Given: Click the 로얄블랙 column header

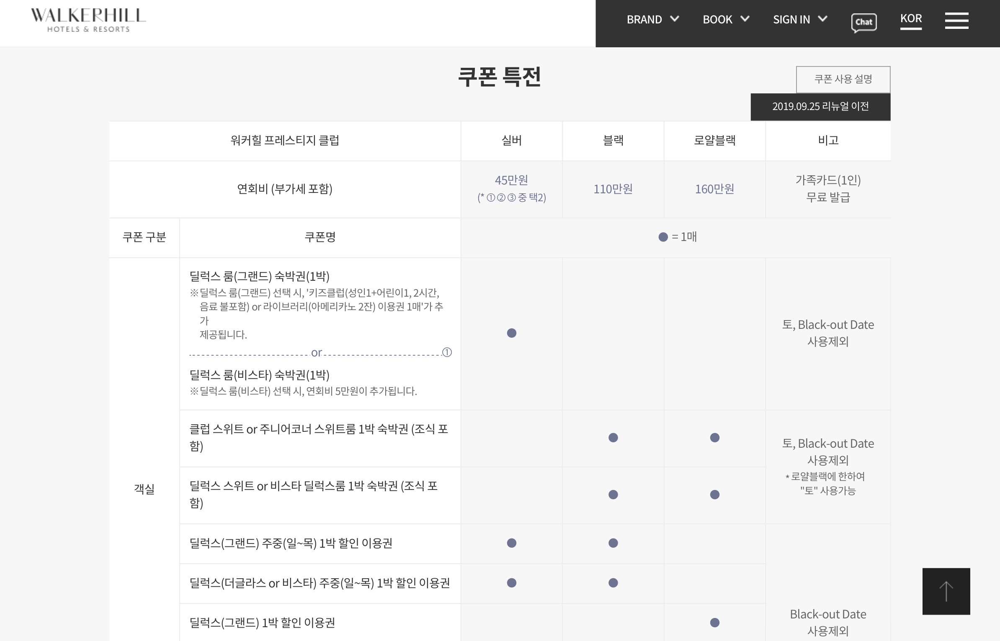Looking at the screenshot, I should click(x=714, y=141).
